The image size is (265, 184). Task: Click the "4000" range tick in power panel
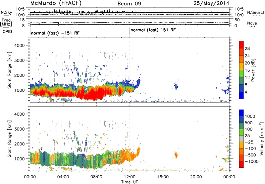coord(19,46)
